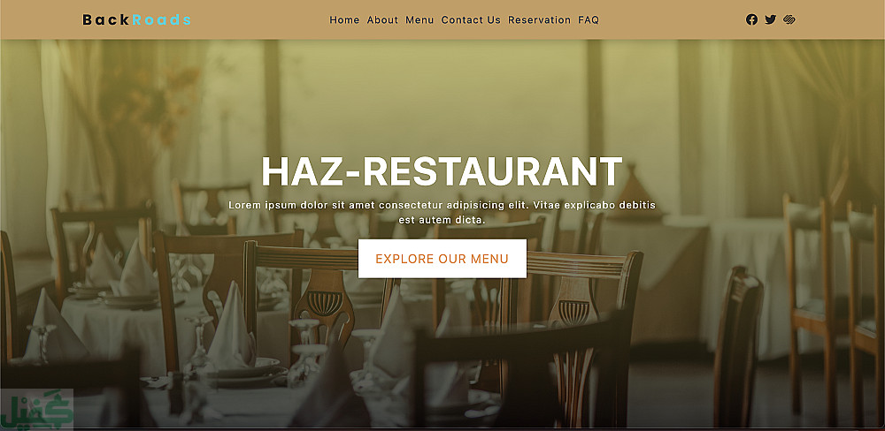Click the Lorem ipsum hero paragraph

442,212
